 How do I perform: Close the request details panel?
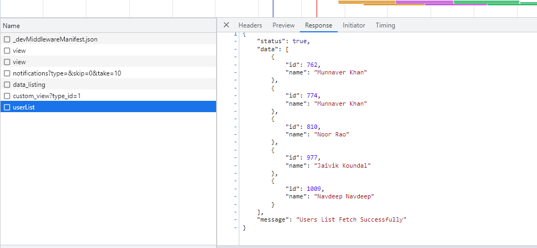226,25
